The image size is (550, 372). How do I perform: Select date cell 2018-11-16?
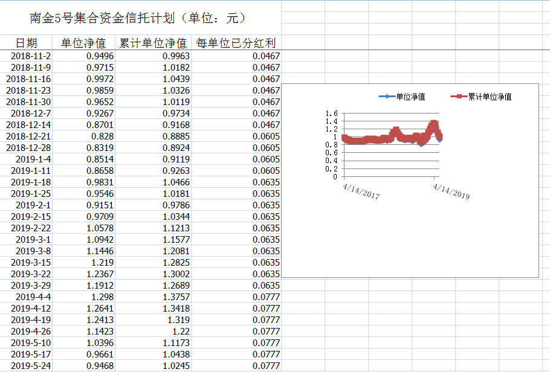pos(27,79)
